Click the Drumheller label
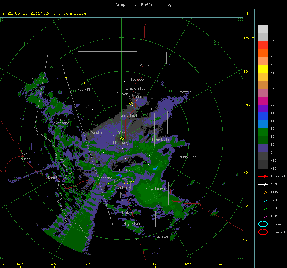The width and height of the screenshot is (287, 268). 187,157
